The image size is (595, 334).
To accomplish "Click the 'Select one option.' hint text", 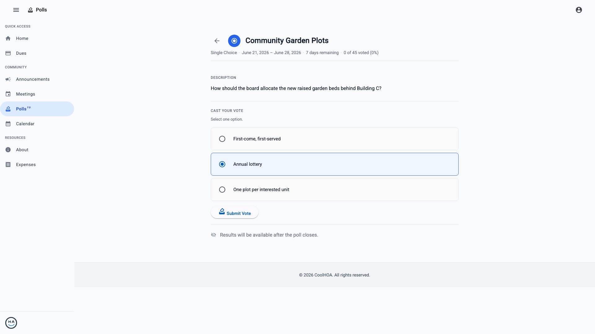I will point(227,119).
